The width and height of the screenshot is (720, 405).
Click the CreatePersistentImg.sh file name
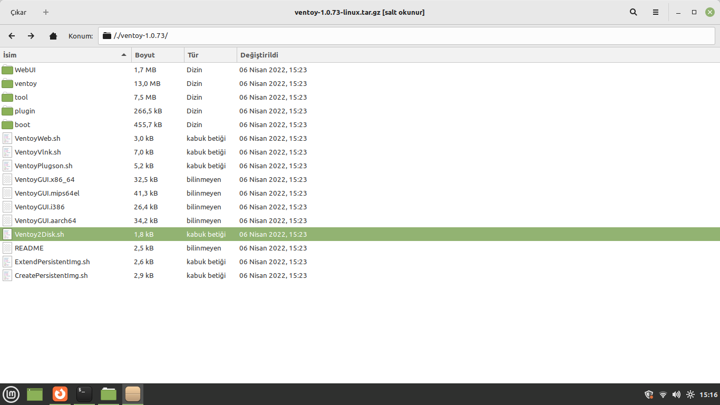(x=51, y=275)
